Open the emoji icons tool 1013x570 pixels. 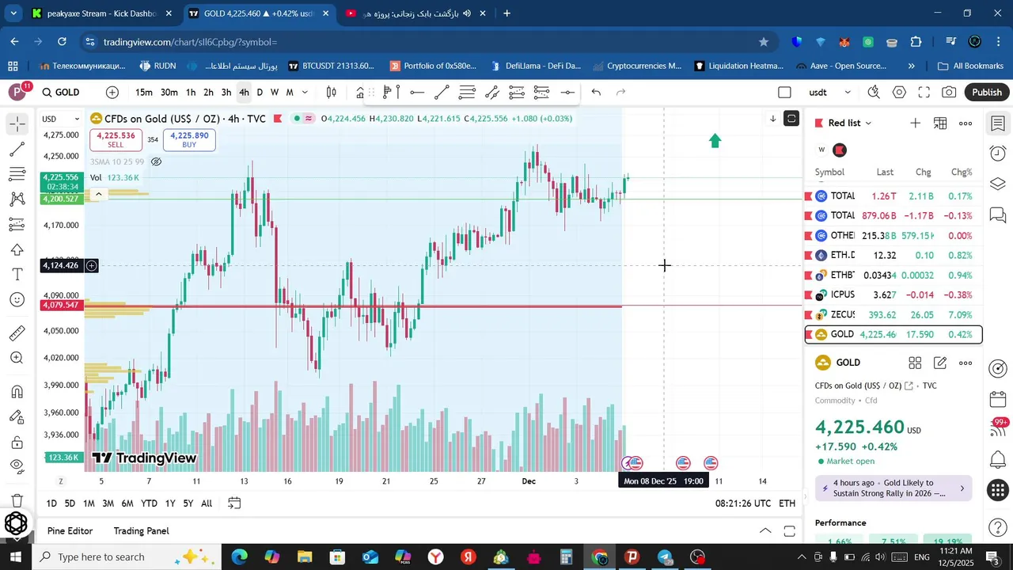pos(17,300)
